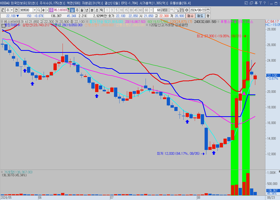This screenshot has width=280, height=200.
Task: Choose the 15 interval button
Action: [126, 10]
